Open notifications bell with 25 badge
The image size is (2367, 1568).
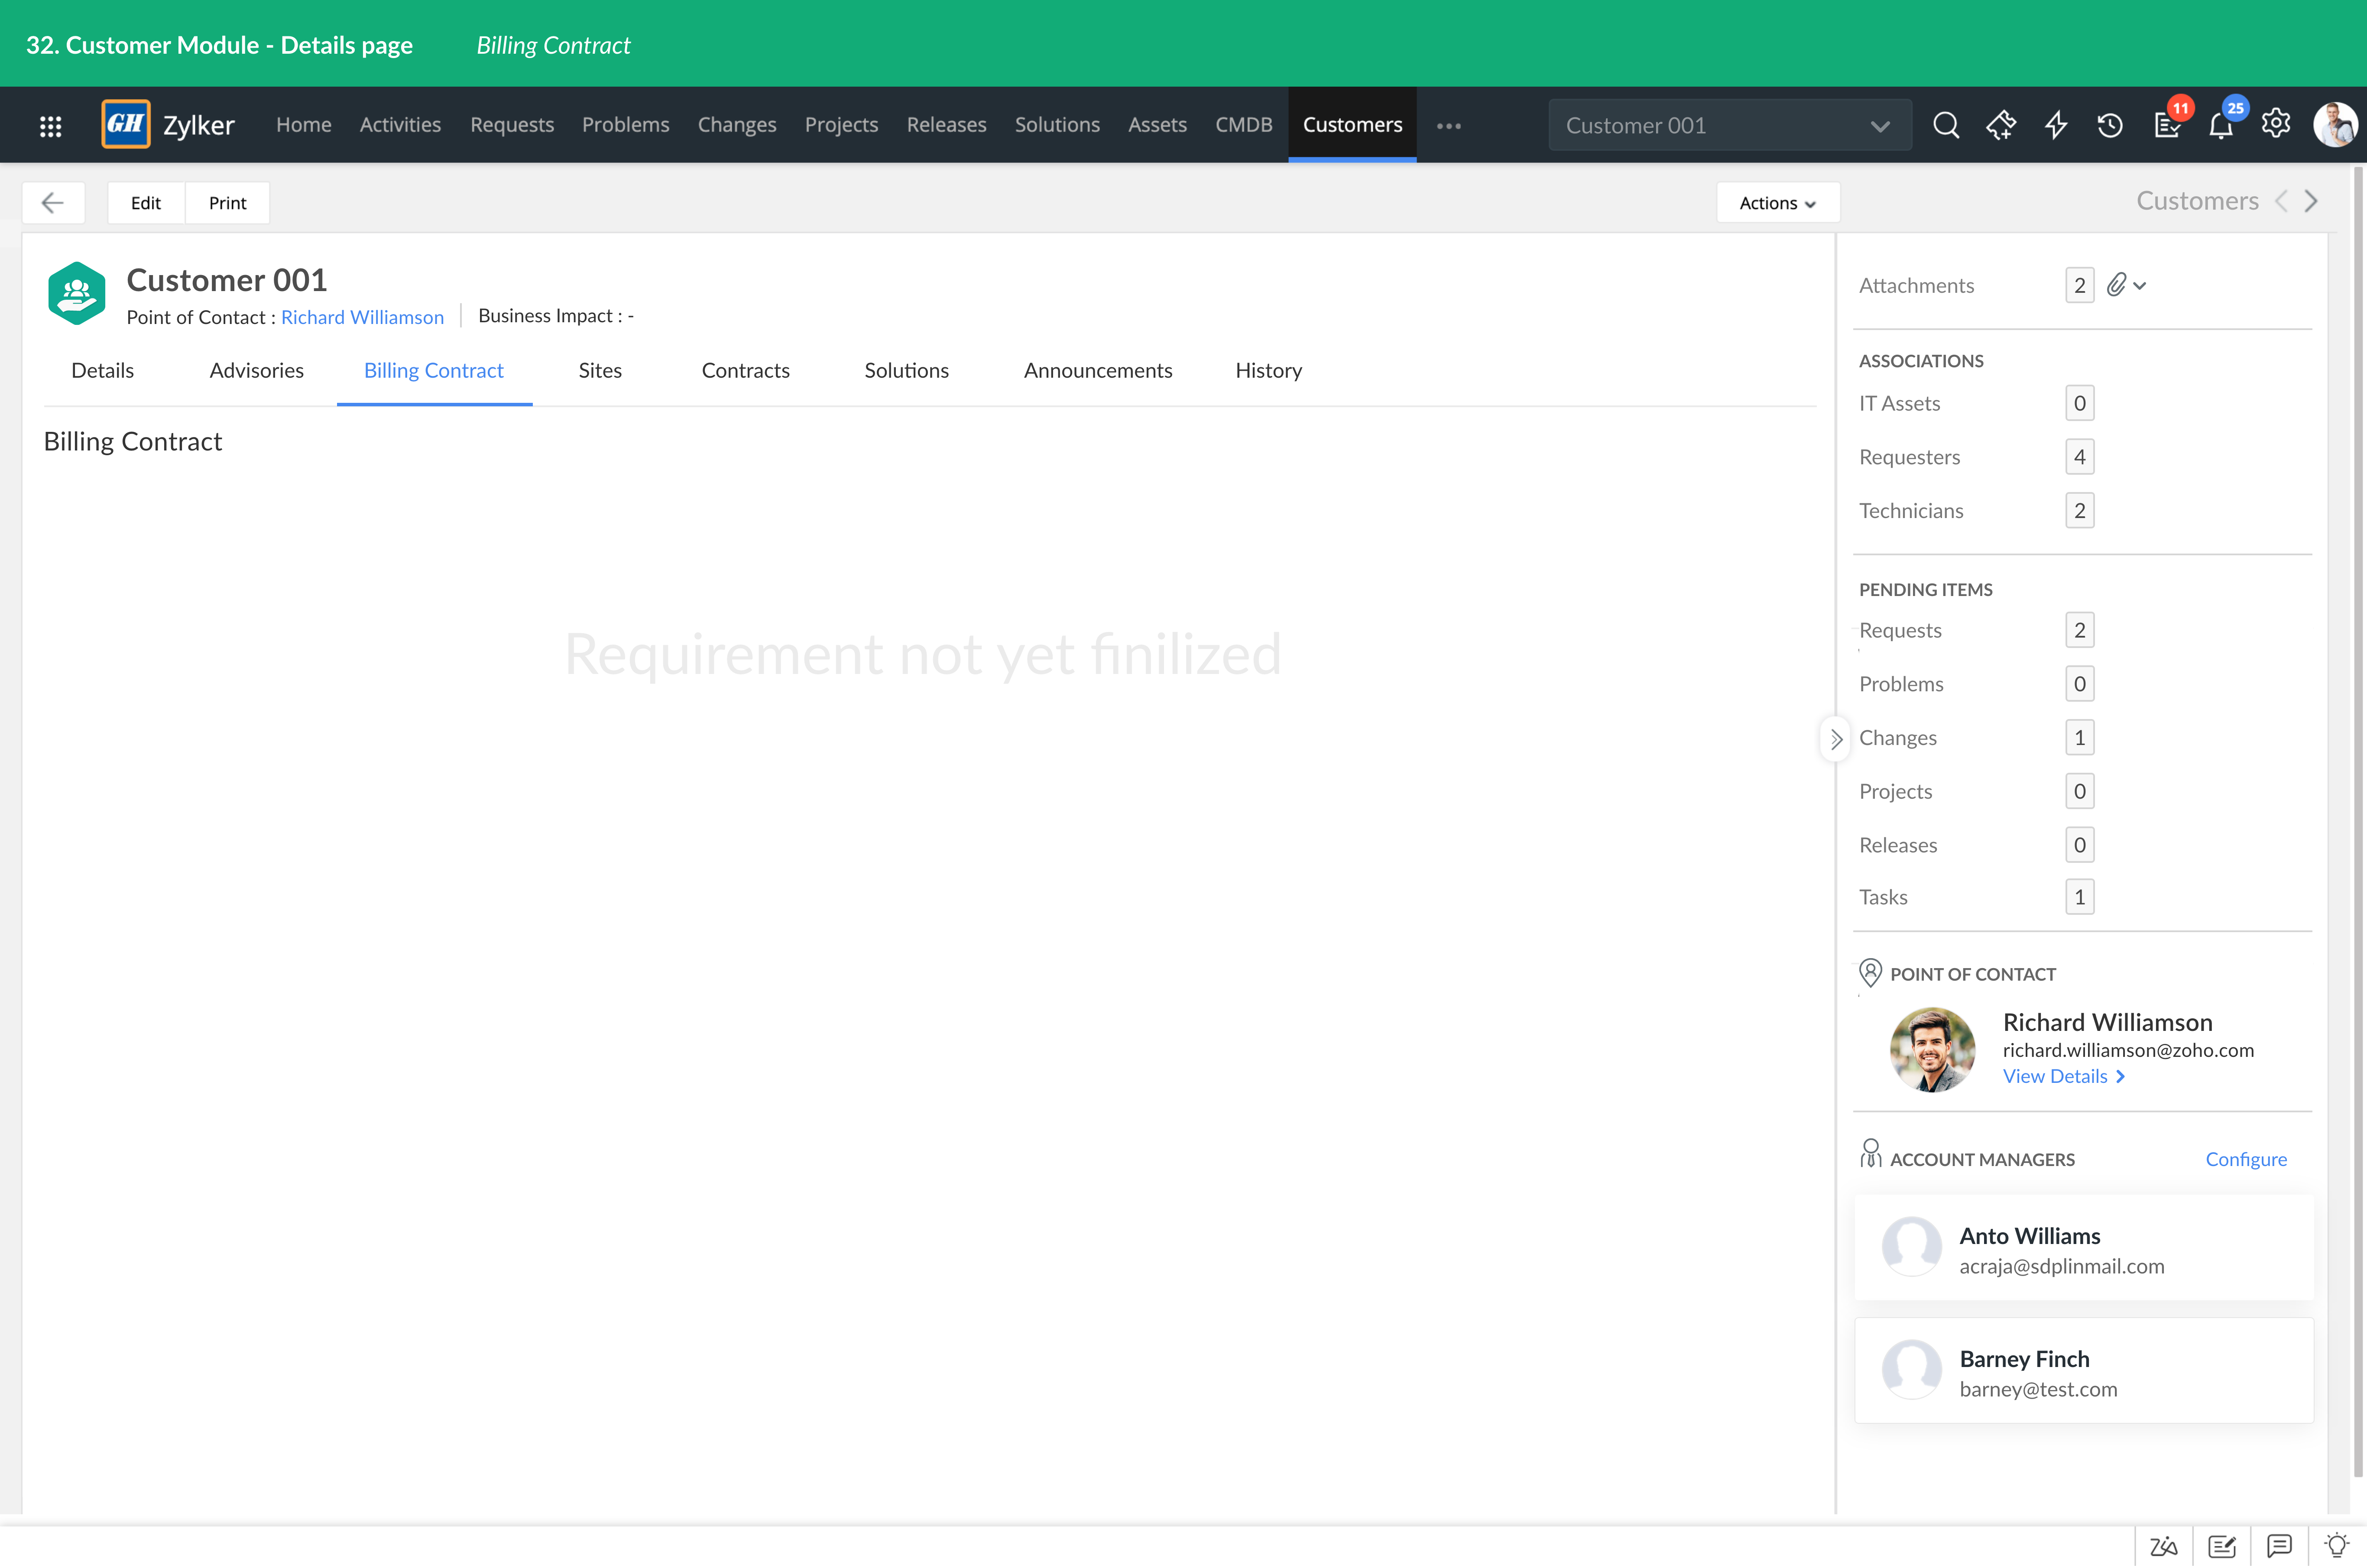click(x=2221, y=125)
